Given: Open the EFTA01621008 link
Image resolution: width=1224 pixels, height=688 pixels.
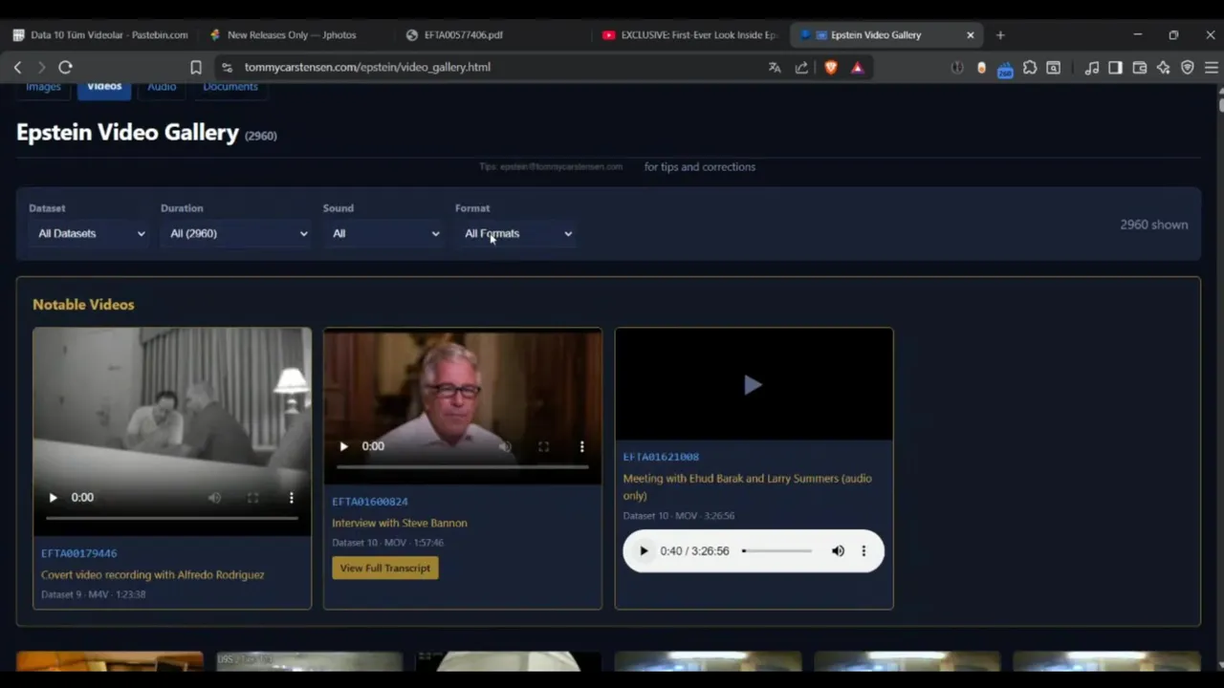Looking at the screenshot, I should (661, 457).
